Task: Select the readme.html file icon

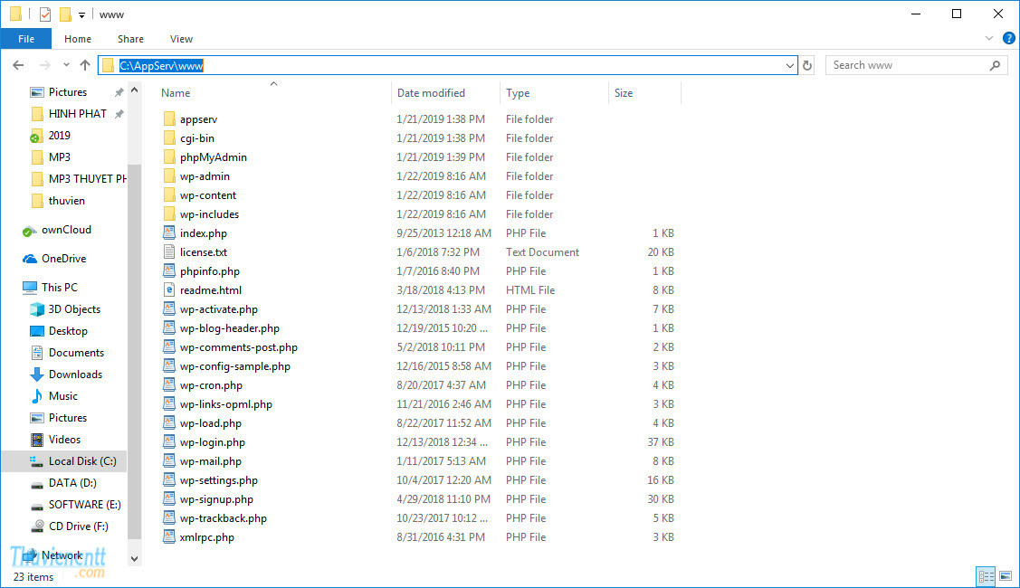Action: [x=169, y=290]
